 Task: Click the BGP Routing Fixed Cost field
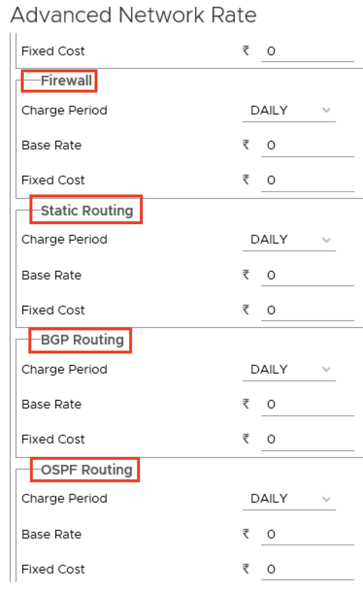[307, 440]
